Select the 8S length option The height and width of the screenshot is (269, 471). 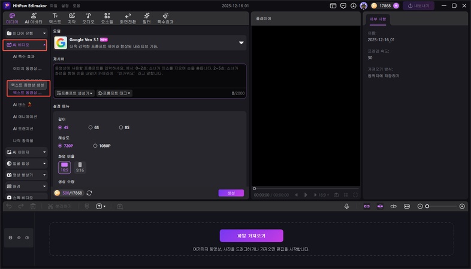124,127
